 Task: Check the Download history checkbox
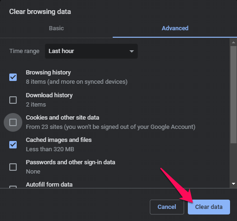click(x=13, y=100)
